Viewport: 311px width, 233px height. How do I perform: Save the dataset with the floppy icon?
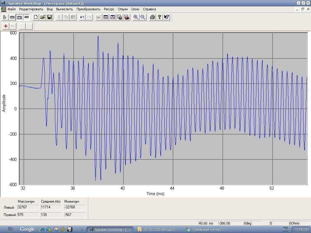coord(50,17)
